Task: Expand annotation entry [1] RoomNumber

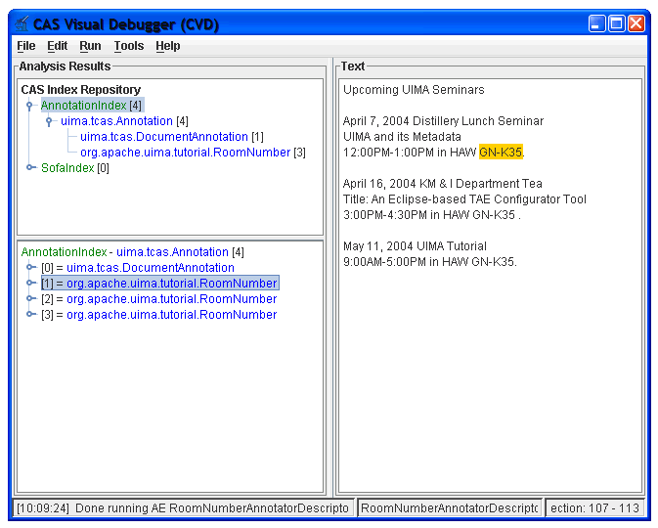Action: pos(30,284)
